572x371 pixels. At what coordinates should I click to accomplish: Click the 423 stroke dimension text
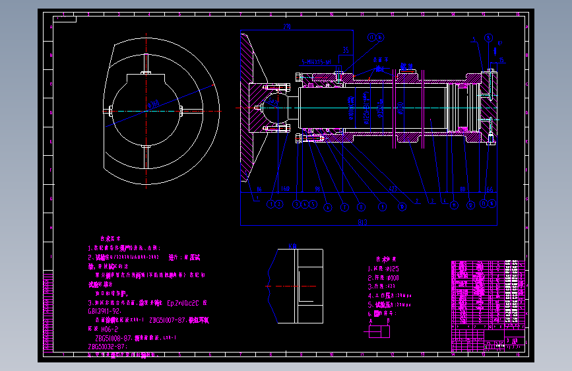pyautogui.click(x=393, y=189)
